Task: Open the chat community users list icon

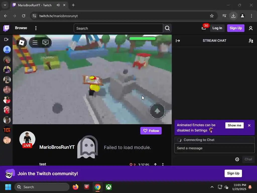Action: 251,40
